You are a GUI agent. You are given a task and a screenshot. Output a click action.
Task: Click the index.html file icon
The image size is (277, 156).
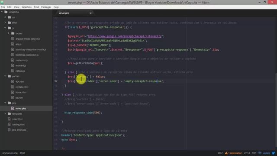tap(9, 119)
